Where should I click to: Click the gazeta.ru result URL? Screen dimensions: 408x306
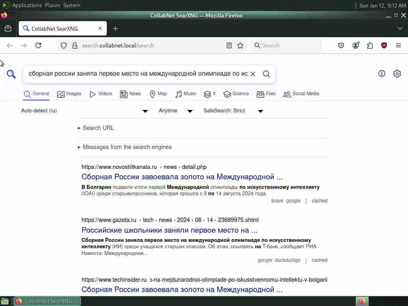click(170, 220)
